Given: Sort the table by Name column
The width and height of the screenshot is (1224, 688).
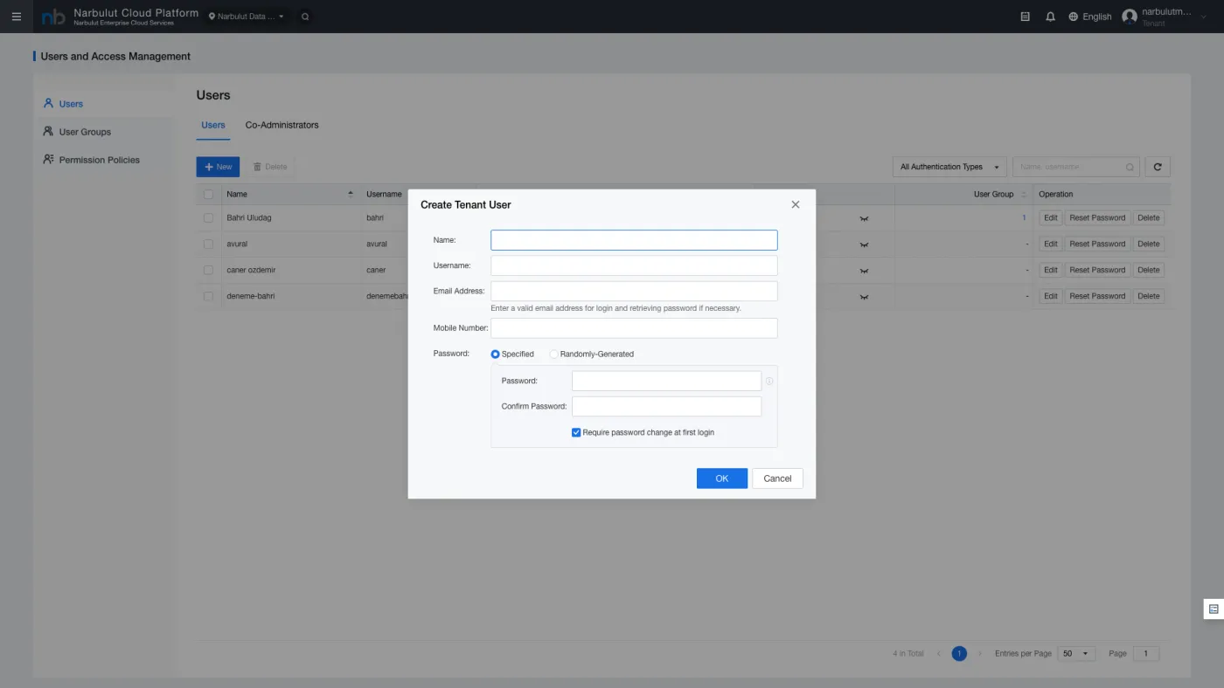Looking at the screenshot, I should point(351,194).
